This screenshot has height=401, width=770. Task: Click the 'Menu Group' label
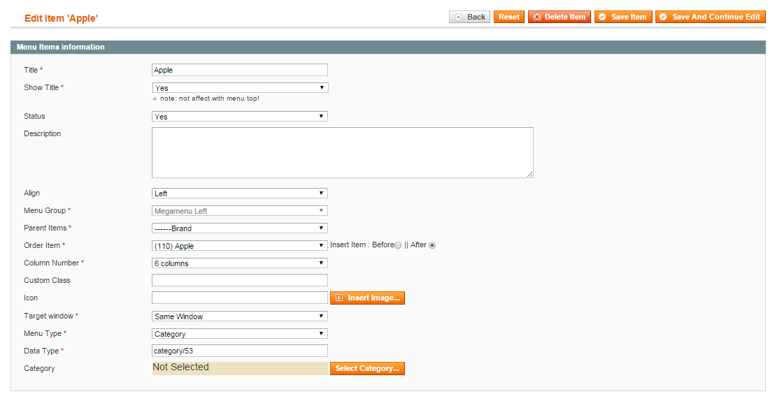coord(45,210)
